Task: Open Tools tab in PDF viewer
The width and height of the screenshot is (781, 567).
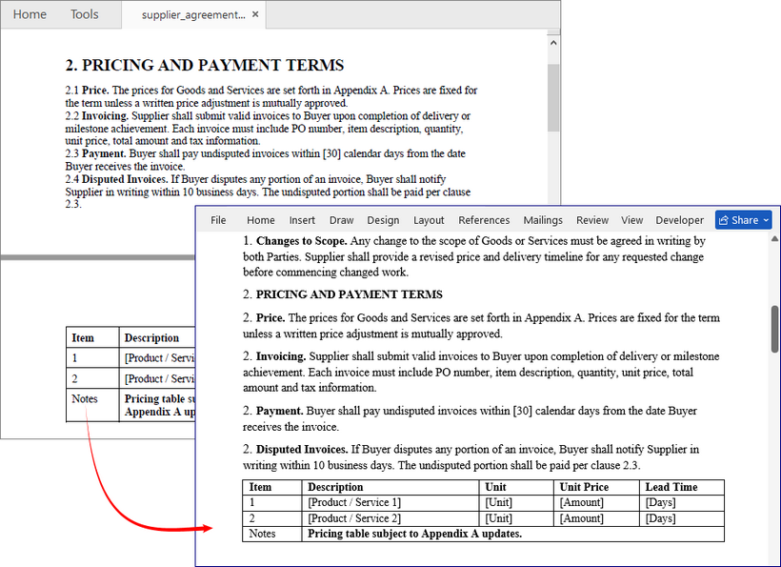Action: click(x=84, y=14)
